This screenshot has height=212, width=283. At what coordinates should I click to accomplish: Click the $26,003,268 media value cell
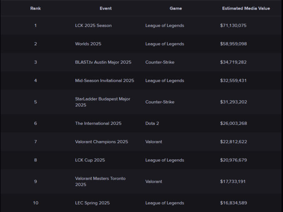233,124
